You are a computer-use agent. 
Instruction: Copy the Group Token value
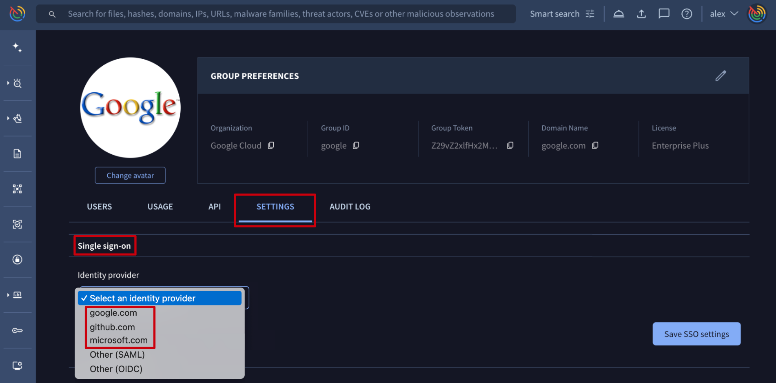click(510, 145)
